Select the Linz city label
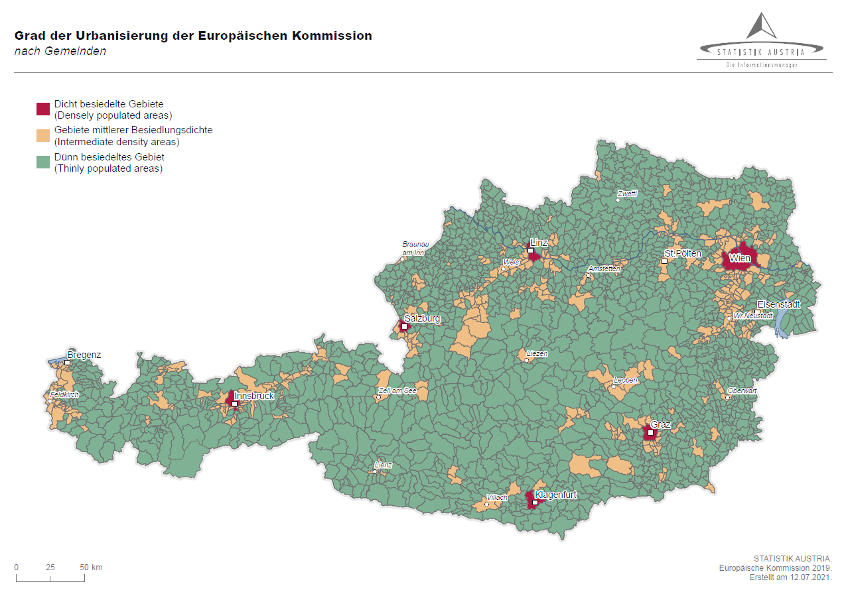 [x=539, y=243]
